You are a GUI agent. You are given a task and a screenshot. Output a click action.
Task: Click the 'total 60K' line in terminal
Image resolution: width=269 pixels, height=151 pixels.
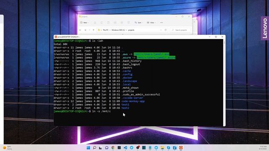(x=61, y=44)
